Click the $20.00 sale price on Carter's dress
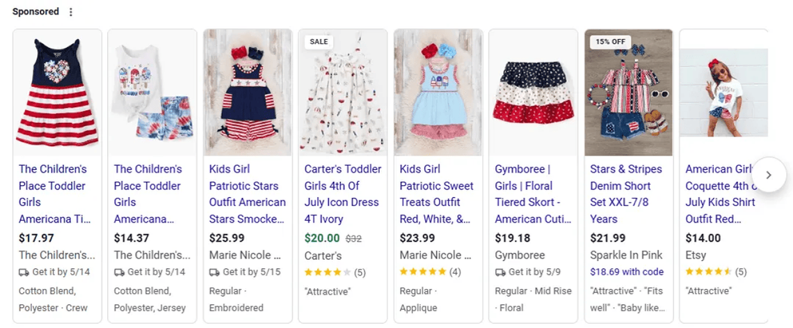This screenshot has height=328, width=793. pyautogui.click(x=322, y=238)
